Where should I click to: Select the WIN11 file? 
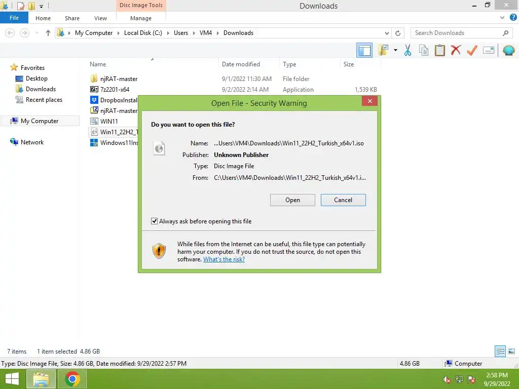108,122
